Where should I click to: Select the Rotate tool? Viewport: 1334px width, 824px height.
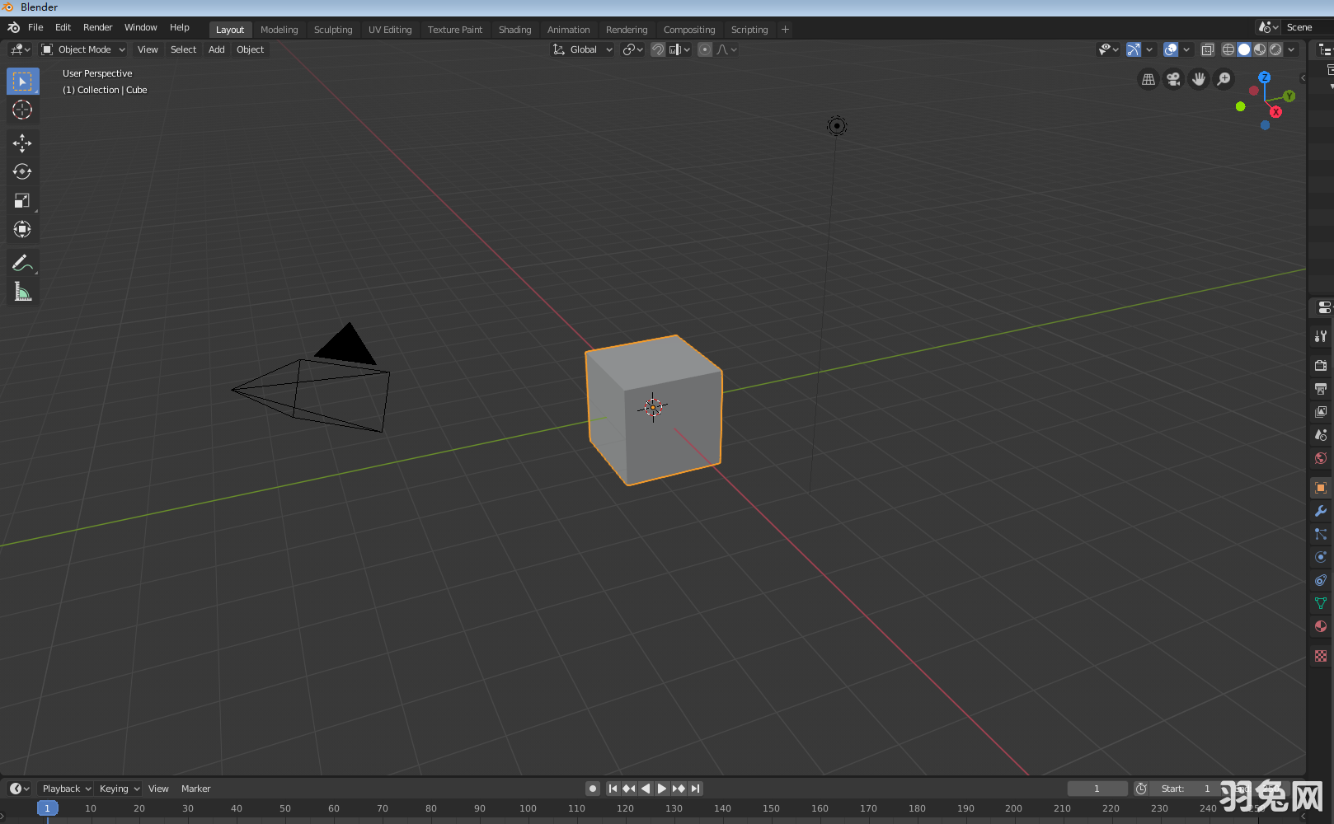click(x=22, y=171)
